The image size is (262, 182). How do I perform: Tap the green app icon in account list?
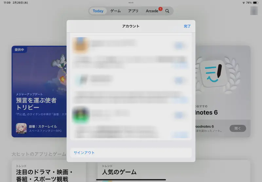point(80,115)
